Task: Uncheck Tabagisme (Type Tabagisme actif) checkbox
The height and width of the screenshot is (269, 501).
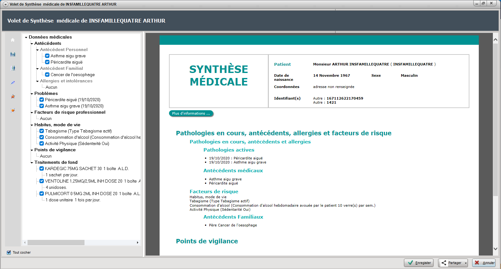Action: click(x=42, y=131)
